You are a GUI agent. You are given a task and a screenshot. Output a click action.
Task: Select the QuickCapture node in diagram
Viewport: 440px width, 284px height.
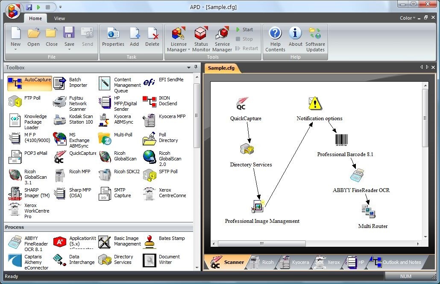pos(246,109)
